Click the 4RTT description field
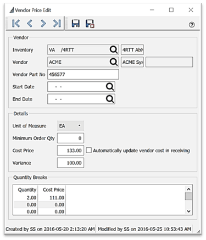Viewport: 206px width, 240px height. (132, 49)
